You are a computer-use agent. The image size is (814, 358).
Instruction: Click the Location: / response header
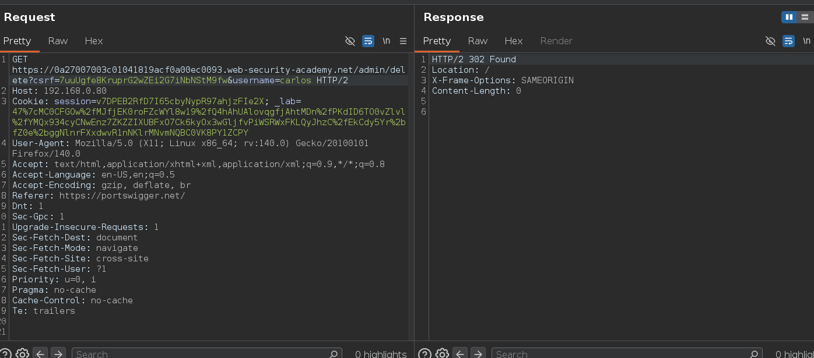tap(461, 70)
